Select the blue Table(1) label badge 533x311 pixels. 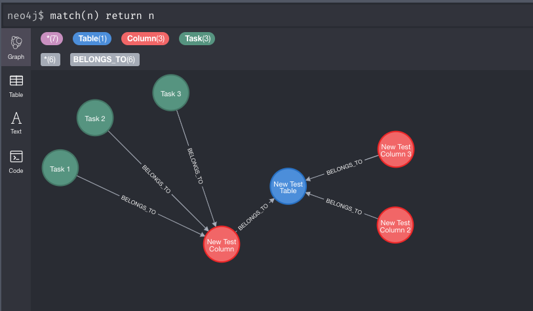pyautogui.click(x=93, y=39)
